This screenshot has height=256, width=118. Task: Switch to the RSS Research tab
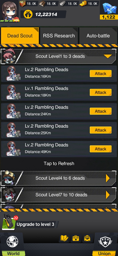coord(59,36)
